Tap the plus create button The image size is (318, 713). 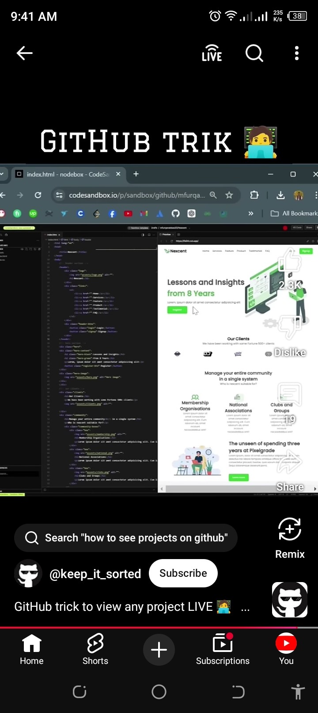(x=159, y=649)
